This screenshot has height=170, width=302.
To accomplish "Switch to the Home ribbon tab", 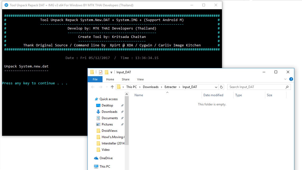I will [x=110, y=79].
